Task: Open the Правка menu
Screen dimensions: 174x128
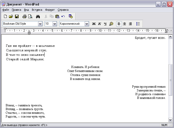Action: pyautogui.click(x=17, y=10)
